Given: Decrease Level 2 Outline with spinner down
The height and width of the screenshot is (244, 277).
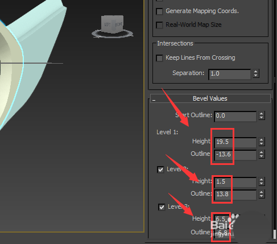Looking at the screenshot, I should (262, 196).
